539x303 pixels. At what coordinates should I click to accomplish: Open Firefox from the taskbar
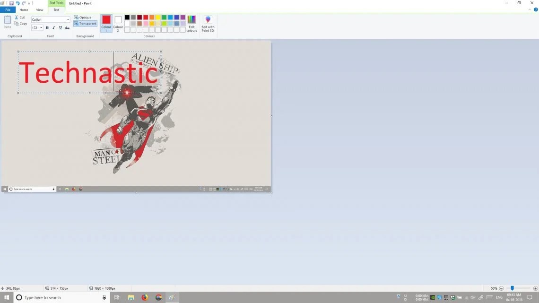point(145,297)
